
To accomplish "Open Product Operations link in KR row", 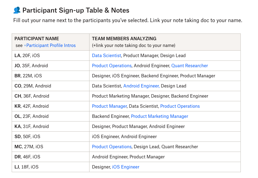I will 180,106.
